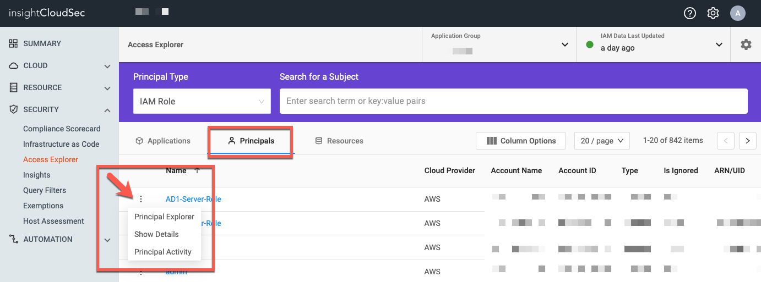This screenshot has height=282, width=761.
Task: Go to previous page arrow
Action: click(726, 141)
